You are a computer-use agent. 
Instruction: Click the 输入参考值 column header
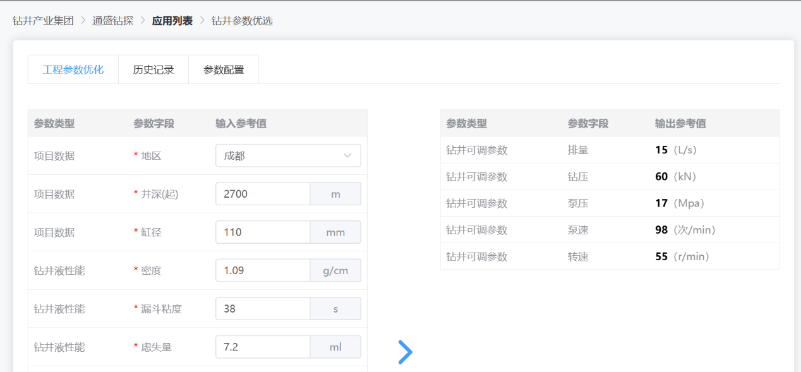(x=241, y=124)
